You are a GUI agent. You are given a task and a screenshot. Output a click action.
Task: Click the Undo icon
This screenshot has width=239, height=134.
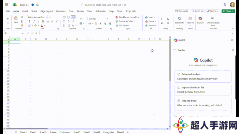tap(8, 18)
